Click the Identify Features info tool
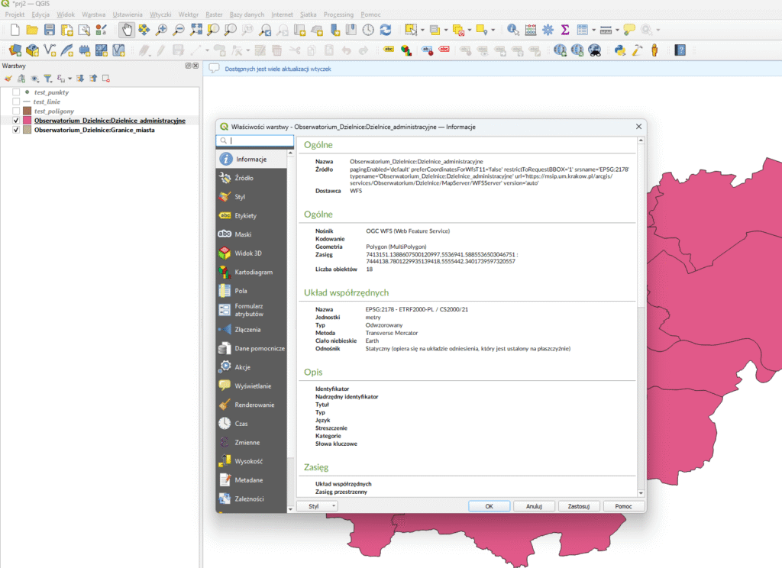 pos(512,30)
